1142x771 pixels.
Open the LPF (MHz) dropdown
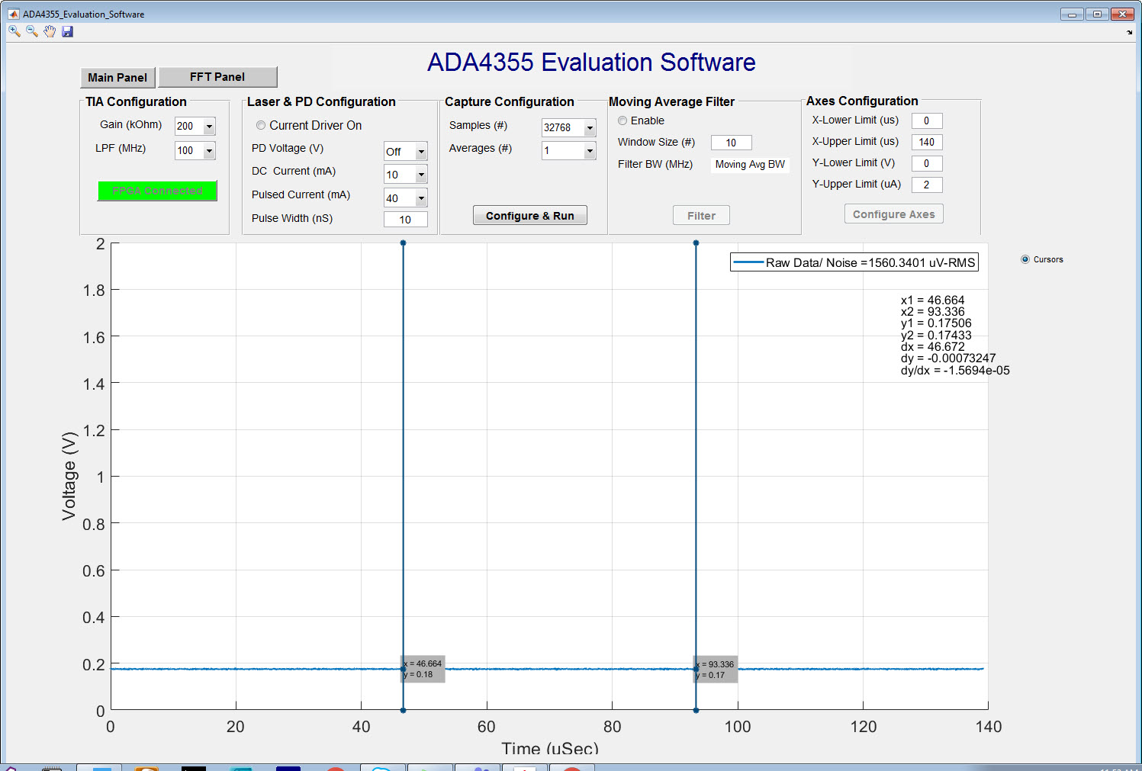click(x=207, y=151)
